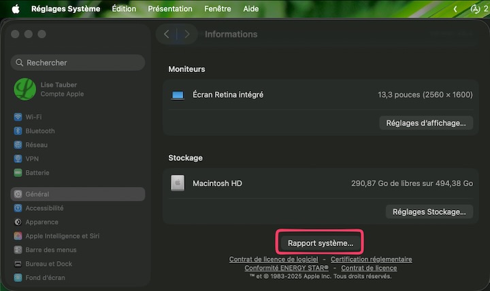The width and height of the screenshot is (490, 291).
Task: Select VPN in the sidebar
Action: point(31,158)
